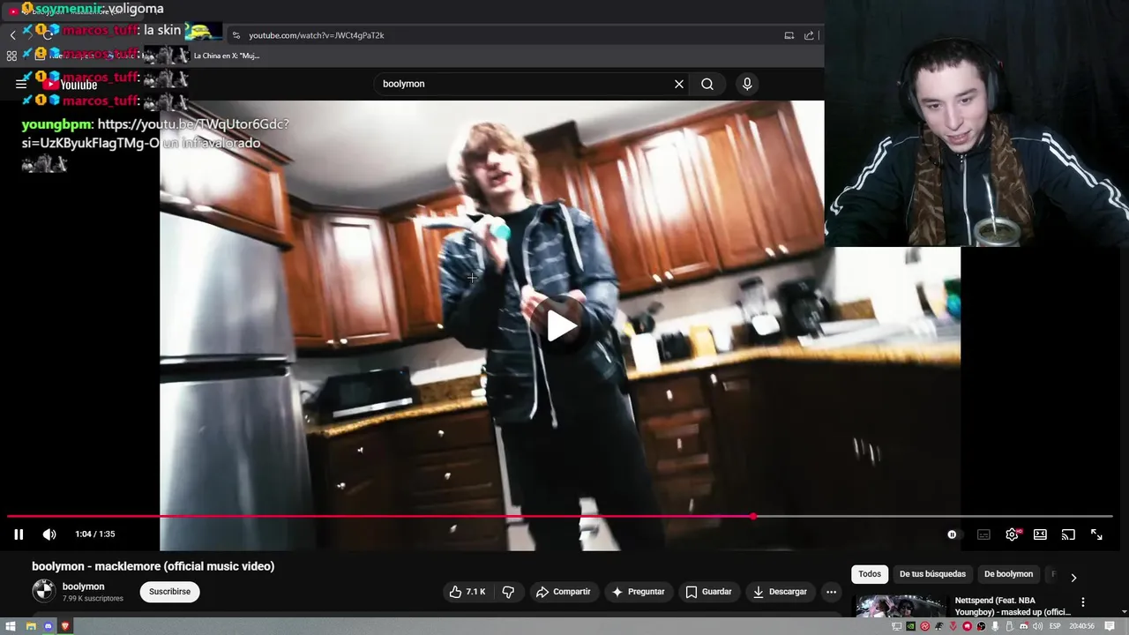This screenshot has height=635, width=1129.
Task: Click the picture-in-picture icon in address bar
Action: pos(789,35)
